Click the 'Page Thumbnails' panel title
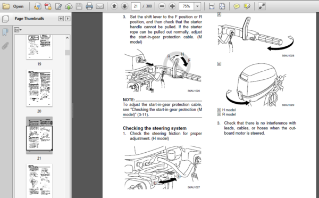The image size is (319, 198). pyautogui.click(x=29, y=18)
